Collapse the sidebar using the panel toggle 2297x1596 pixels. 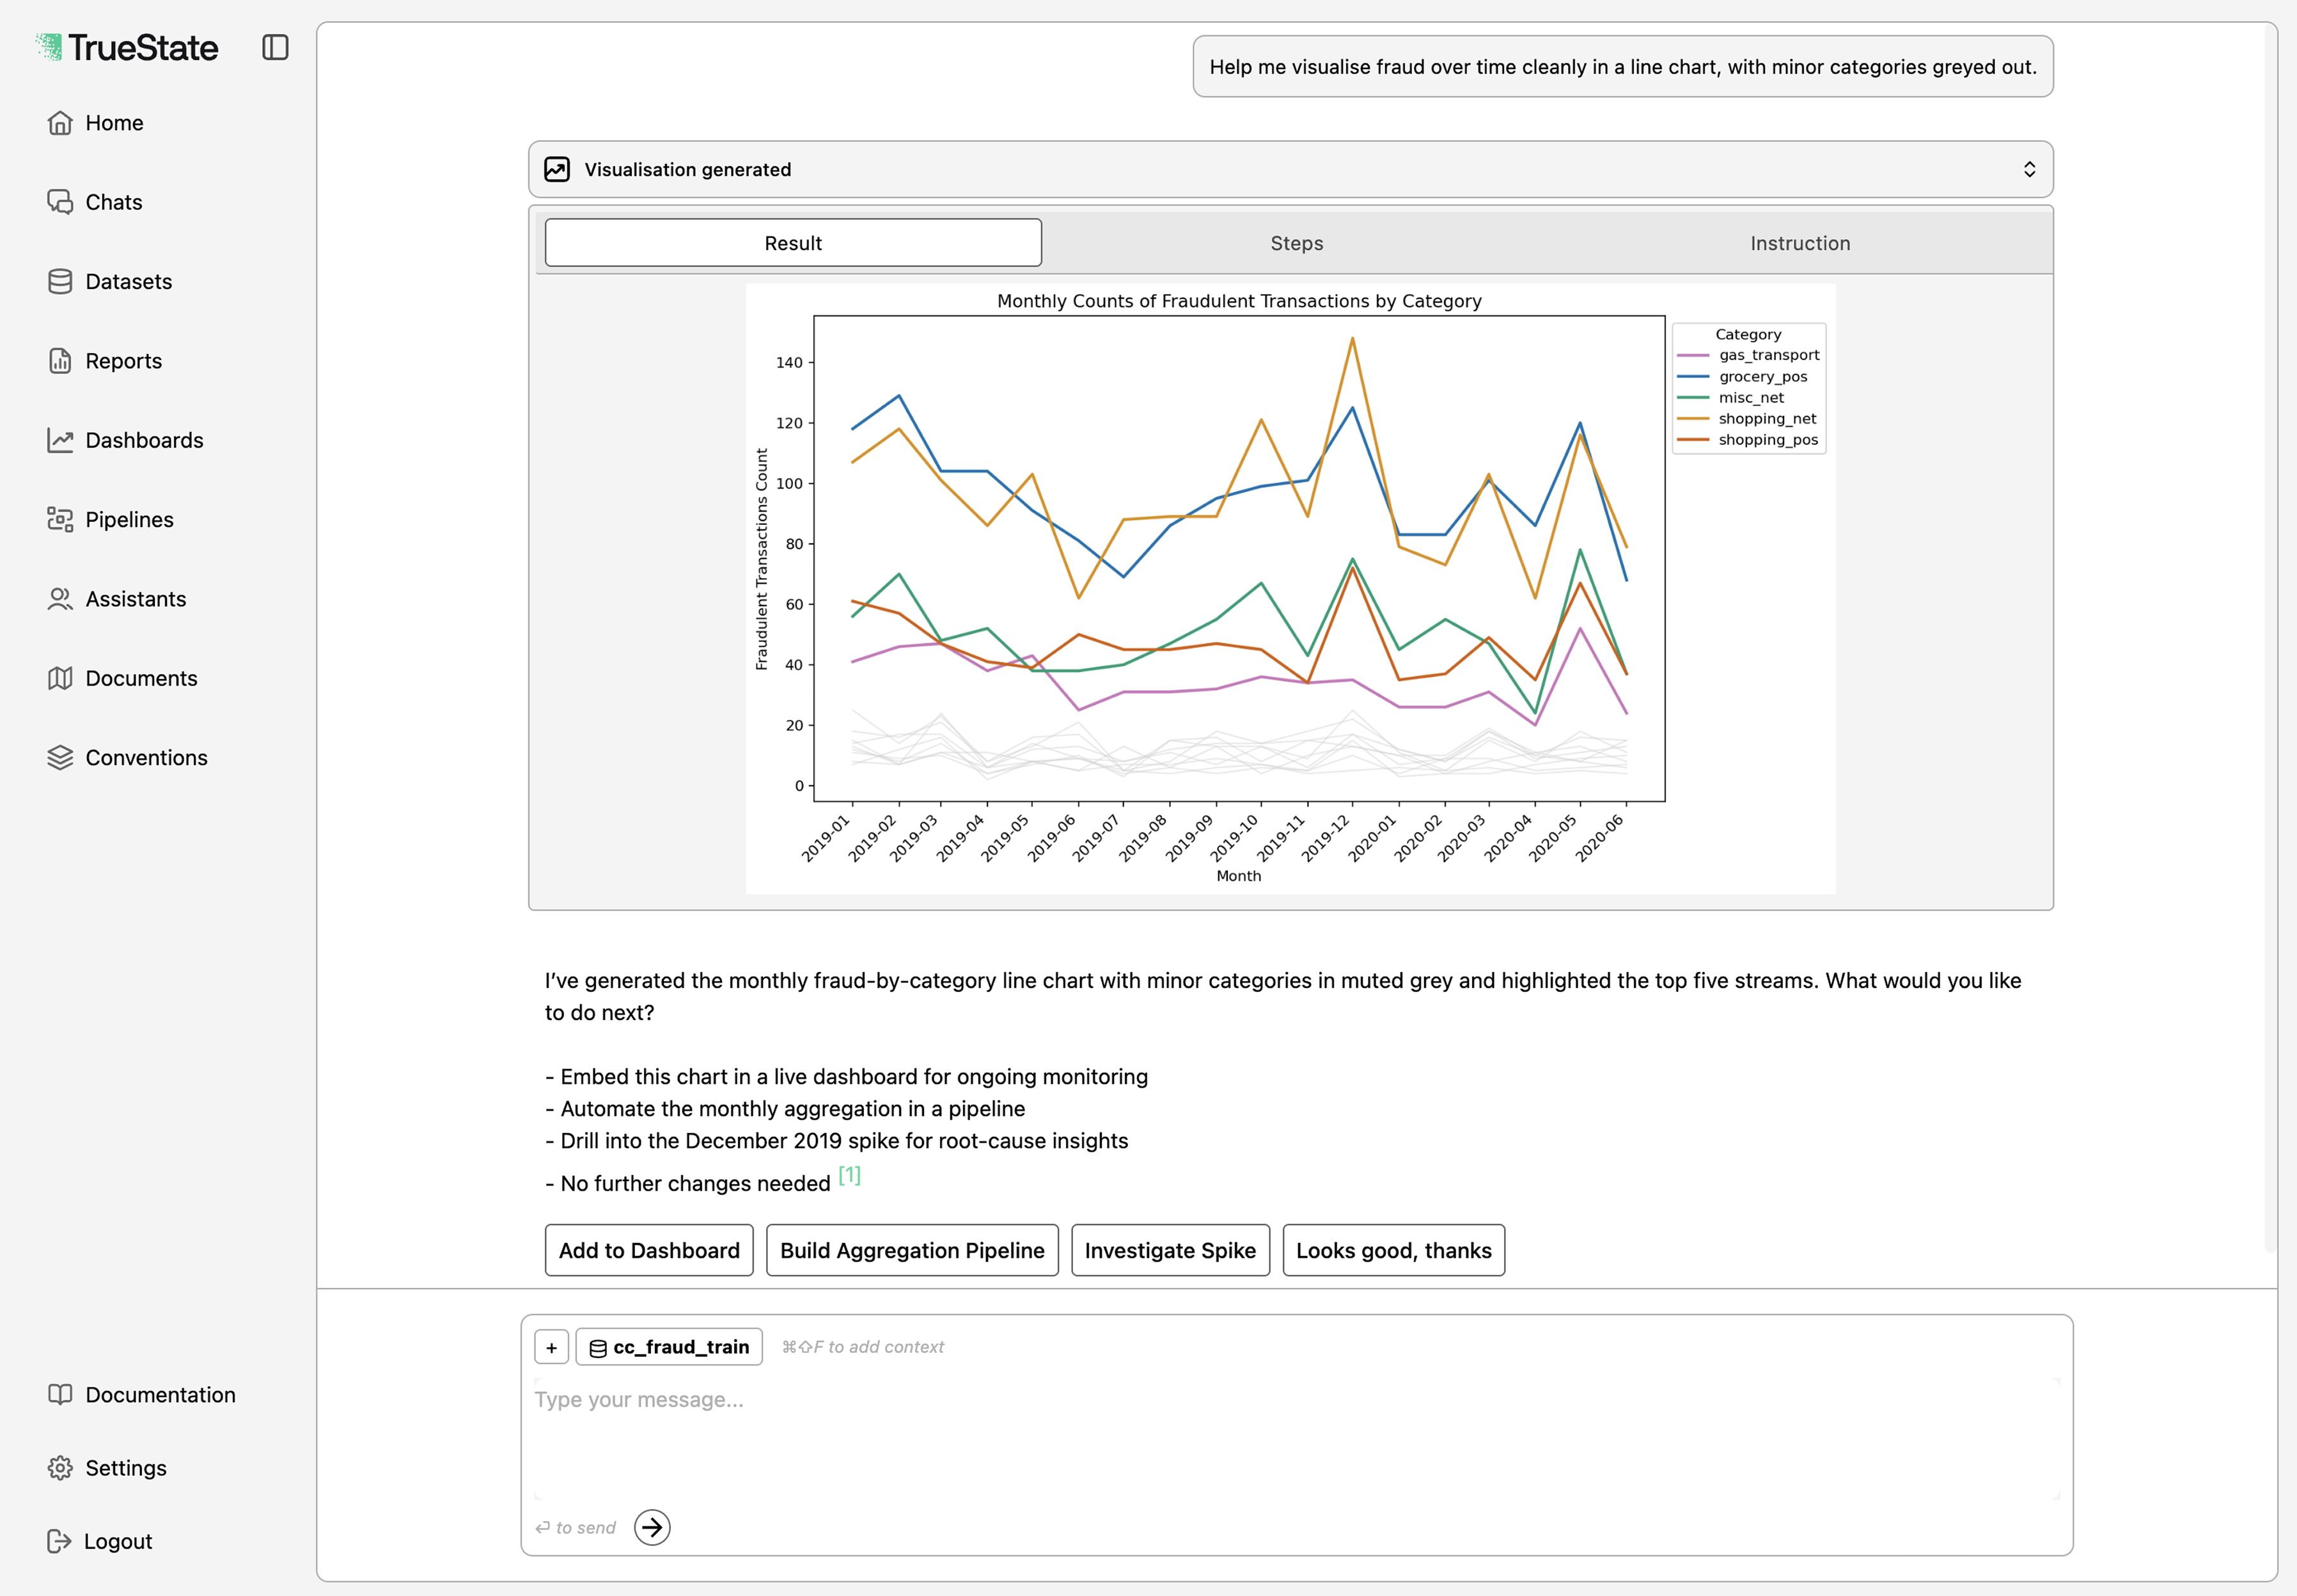276,46
